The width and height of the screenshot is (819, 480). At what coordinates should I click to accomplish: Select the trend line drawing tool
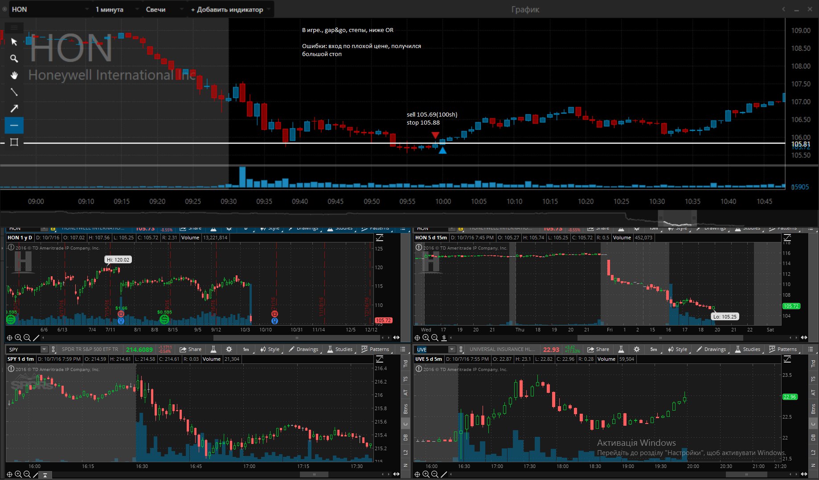click(x=14, y=92)
